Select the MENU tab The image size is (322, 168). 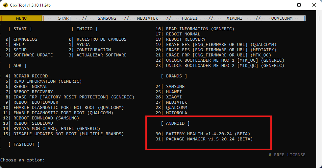pos(21,18)
